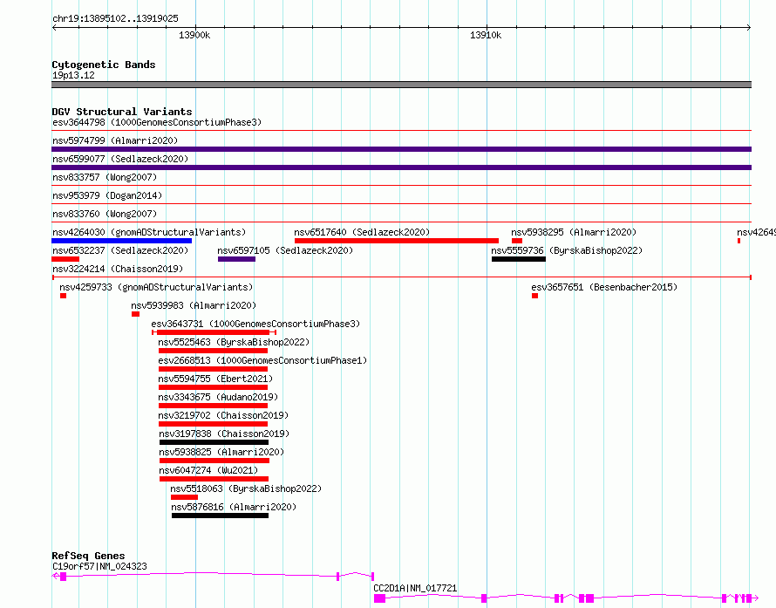Click the RefSeq Genes track title

point(88,556)
